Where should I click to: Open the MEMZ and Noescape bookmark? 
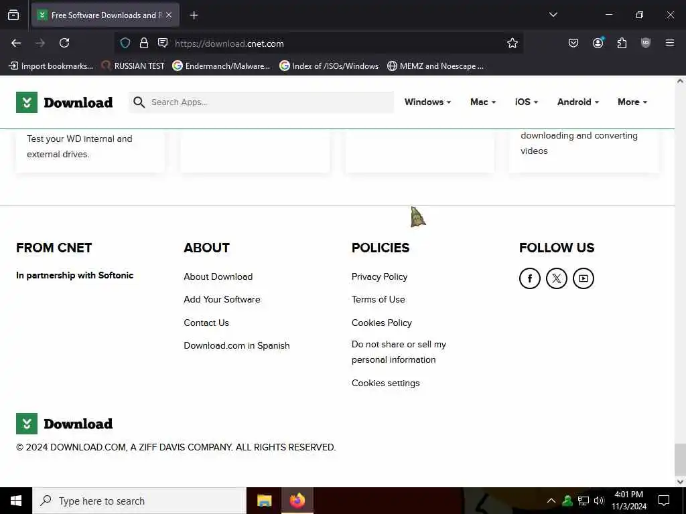click(x=435, y=66)
